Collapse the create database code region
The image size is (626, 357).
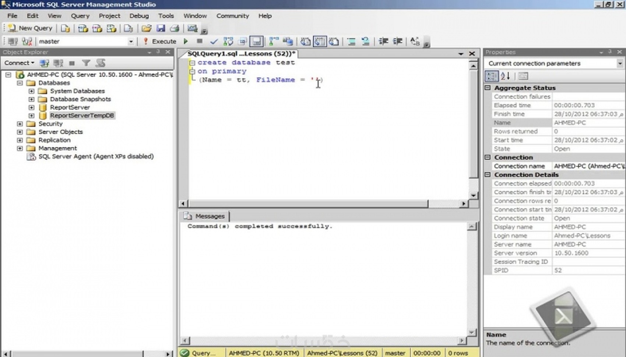point(192,63)
